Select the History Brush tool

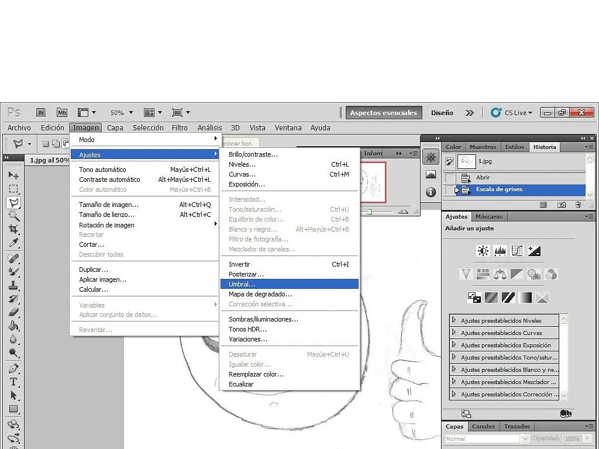tap(13, 299)
